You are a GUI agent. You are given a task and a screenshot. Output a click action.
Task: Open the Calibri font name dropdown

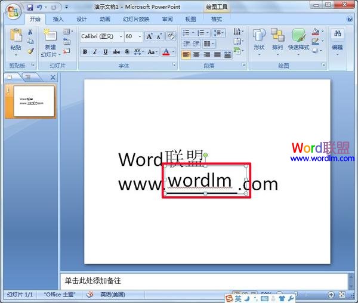tap(121, 36)
